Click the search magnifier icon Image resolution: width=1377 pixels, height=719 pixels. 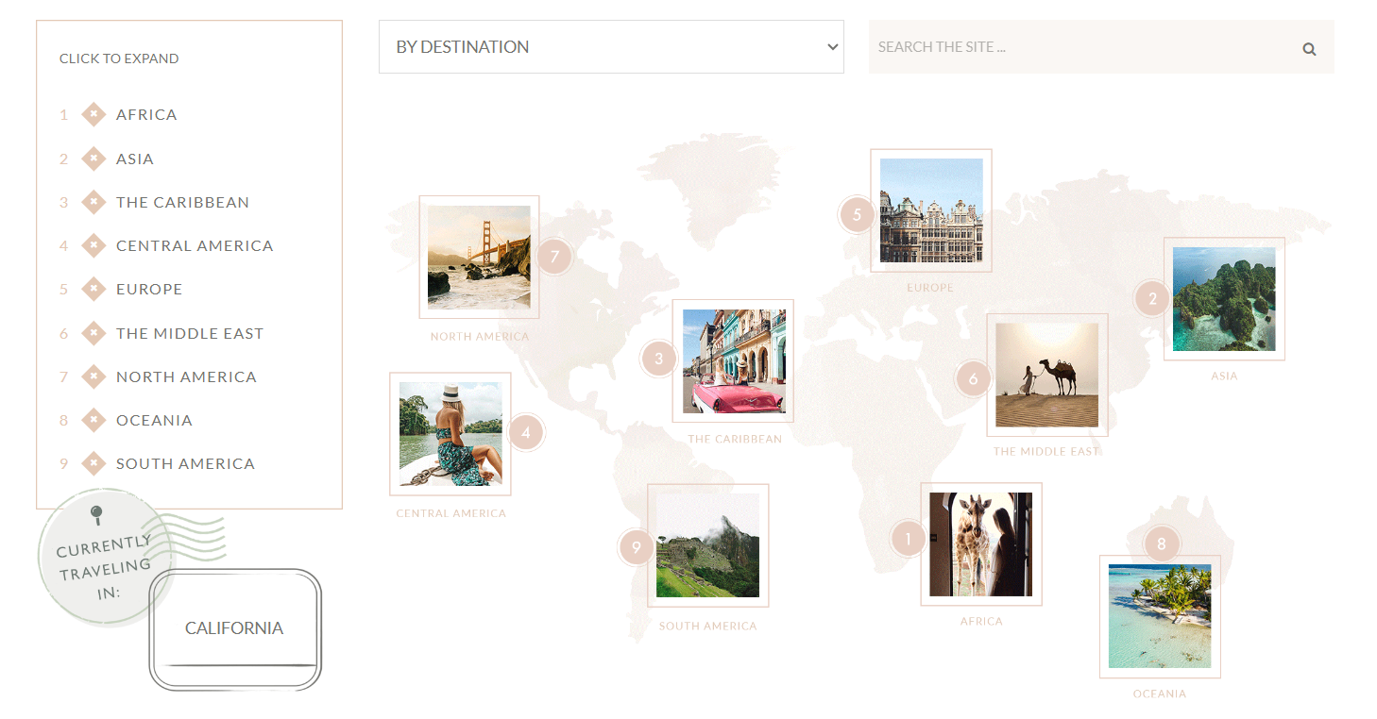click(1309, 49)
